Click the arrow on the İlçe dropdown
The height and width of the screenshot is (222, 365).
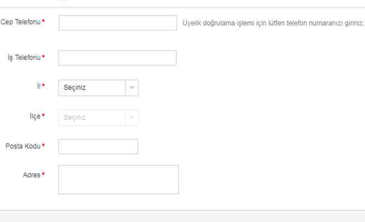(x=132, y=118)
